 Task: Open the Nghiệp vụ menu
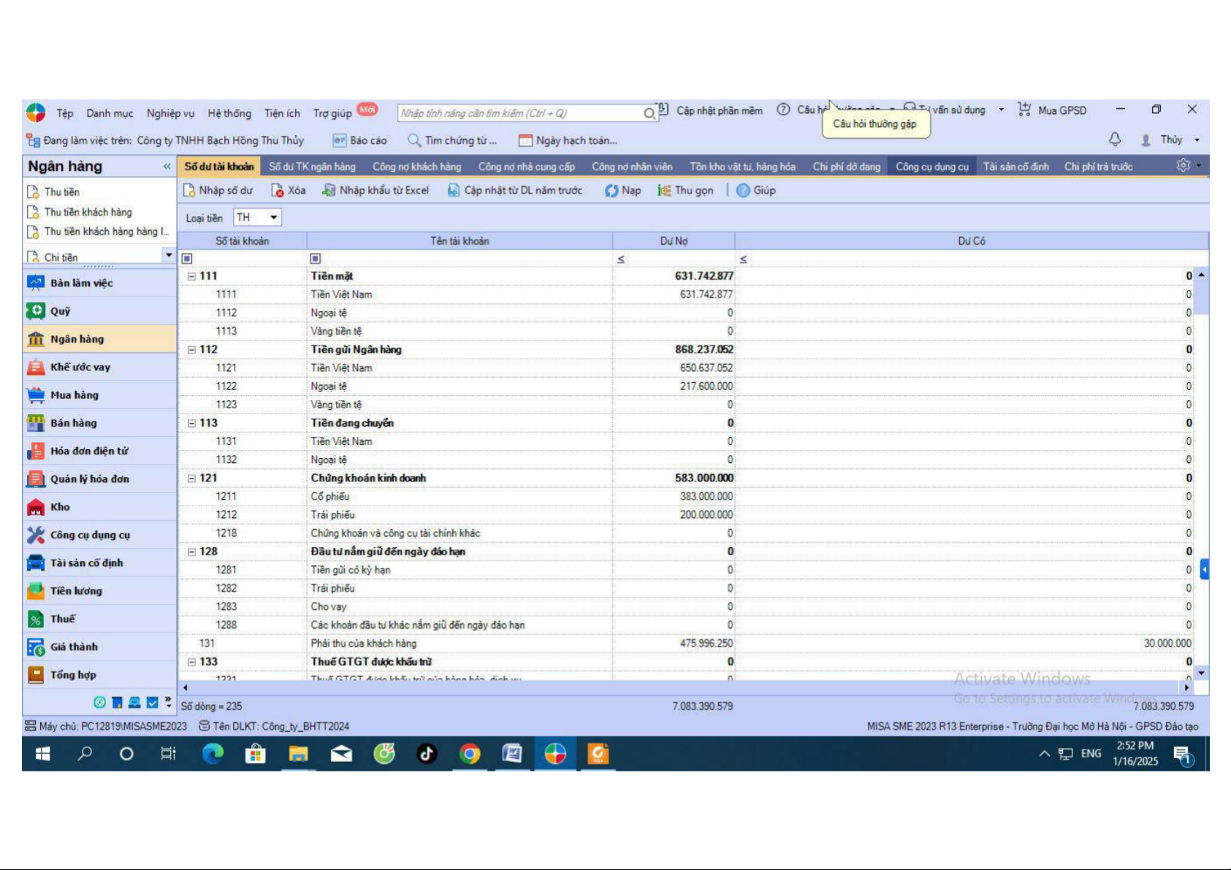(x=170, y=113)
